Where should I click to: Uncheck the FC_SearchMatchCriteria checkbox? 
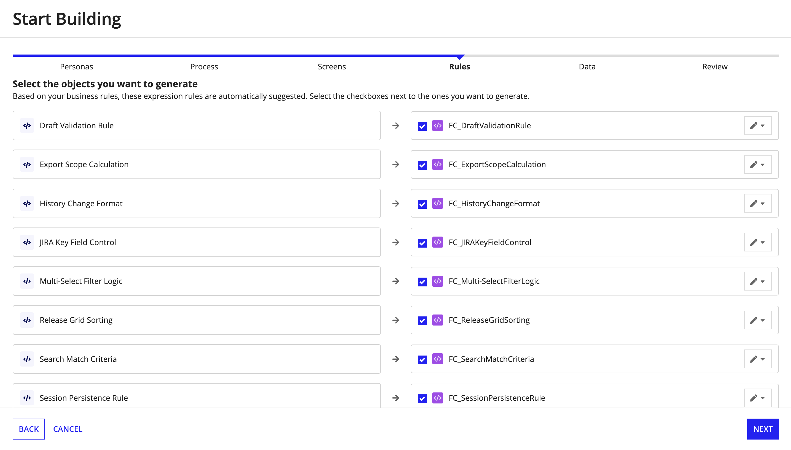(422, 360)
